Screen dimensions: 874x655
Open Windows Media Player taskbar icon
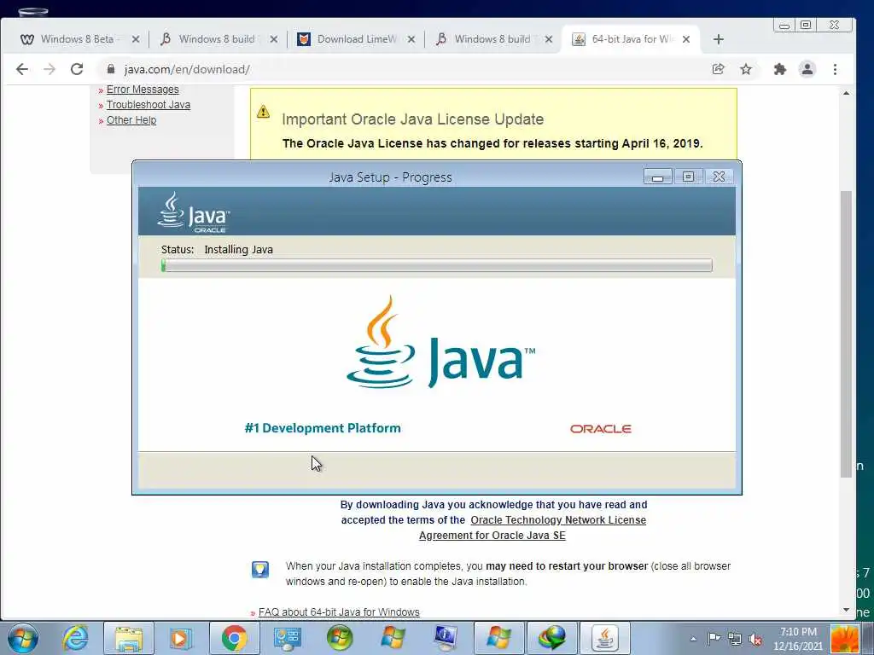pyautogui.click(x=180, y=638)
